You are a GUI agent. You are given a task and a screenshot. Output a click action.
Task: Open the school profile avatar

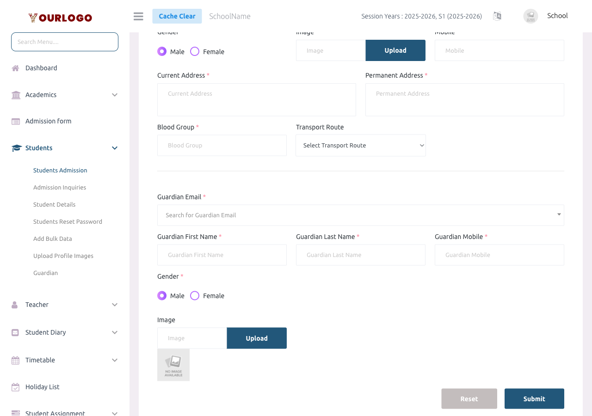(530, 16)
